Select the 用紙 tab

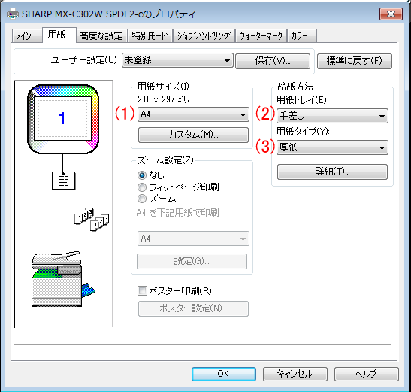coord(59,35)
